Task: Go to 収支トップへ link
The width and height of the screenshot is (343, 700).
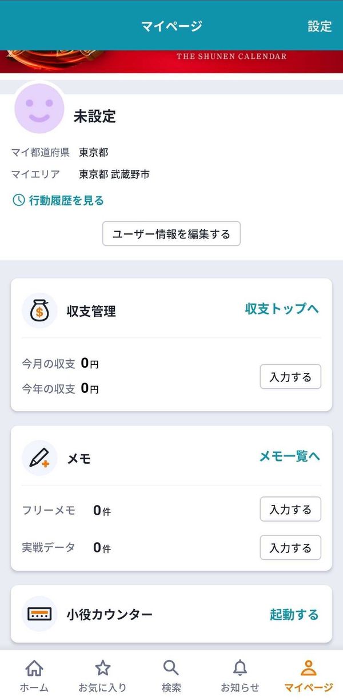Action: click(282, 309)
